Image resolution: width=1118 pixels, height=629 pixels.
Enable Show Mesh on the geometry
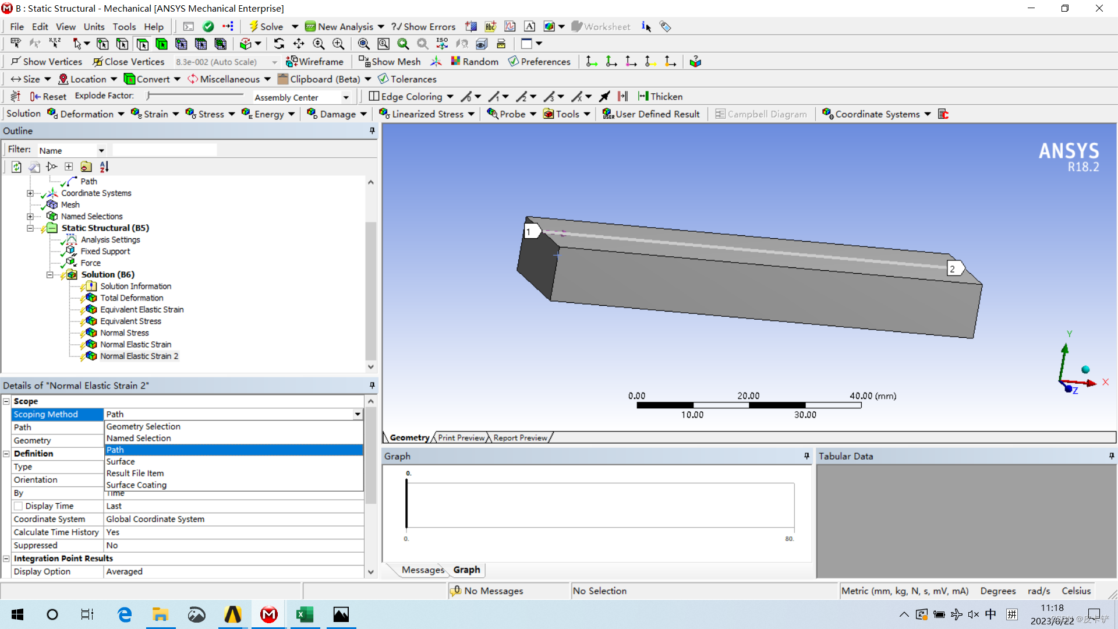(389, 61)
